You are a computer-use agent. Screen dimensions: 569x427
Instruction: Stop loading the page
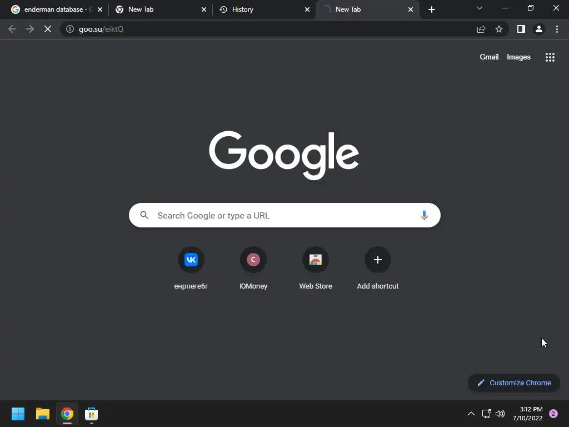48,29
